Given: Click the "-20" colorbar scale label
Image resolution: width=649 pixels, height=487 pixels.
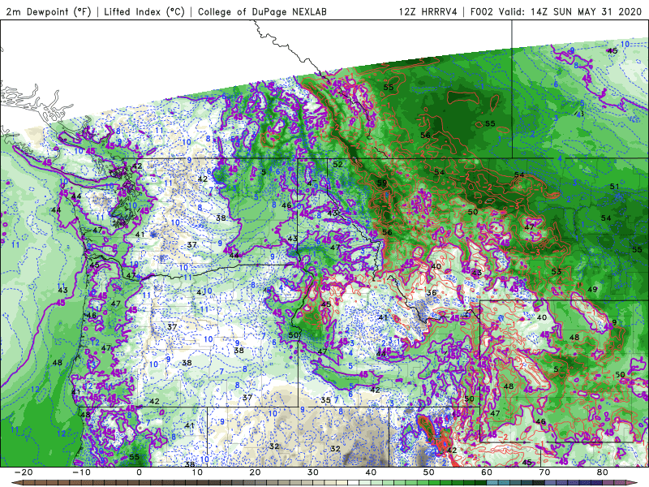Looking at the screenshot, I should pos(24,472).
